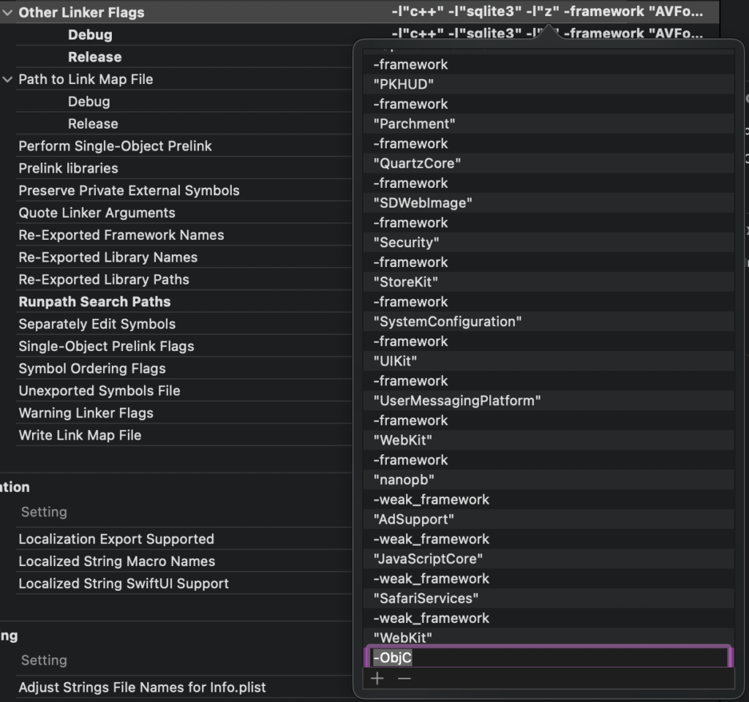Click the -ObjC editing field
749x702 pixels.
point(549,657)
